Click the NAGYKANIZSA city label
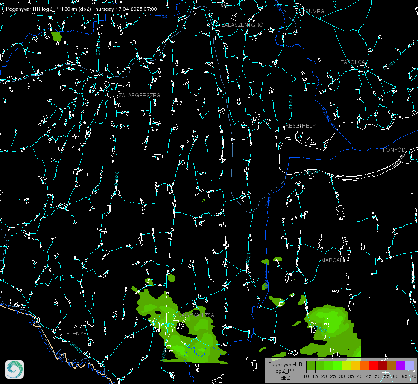Image resolution: width=418 pixels, height=384 pixels. tap(196, 315)
